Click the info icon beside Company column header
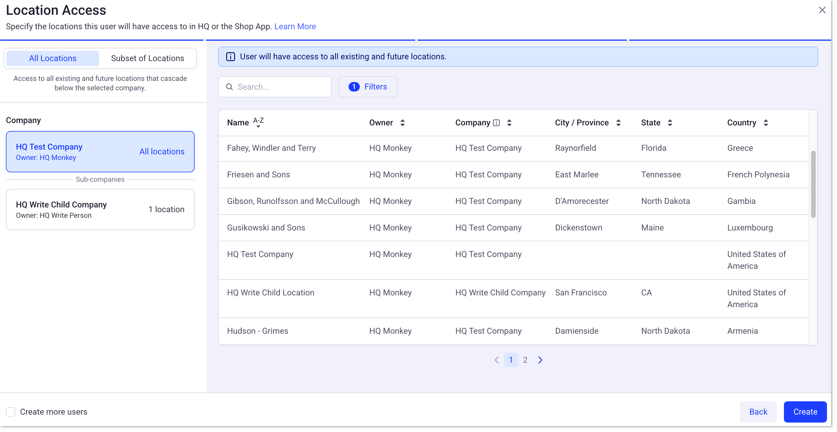The height and width of the screenshot is (432, 837). (x=496, y=123)
